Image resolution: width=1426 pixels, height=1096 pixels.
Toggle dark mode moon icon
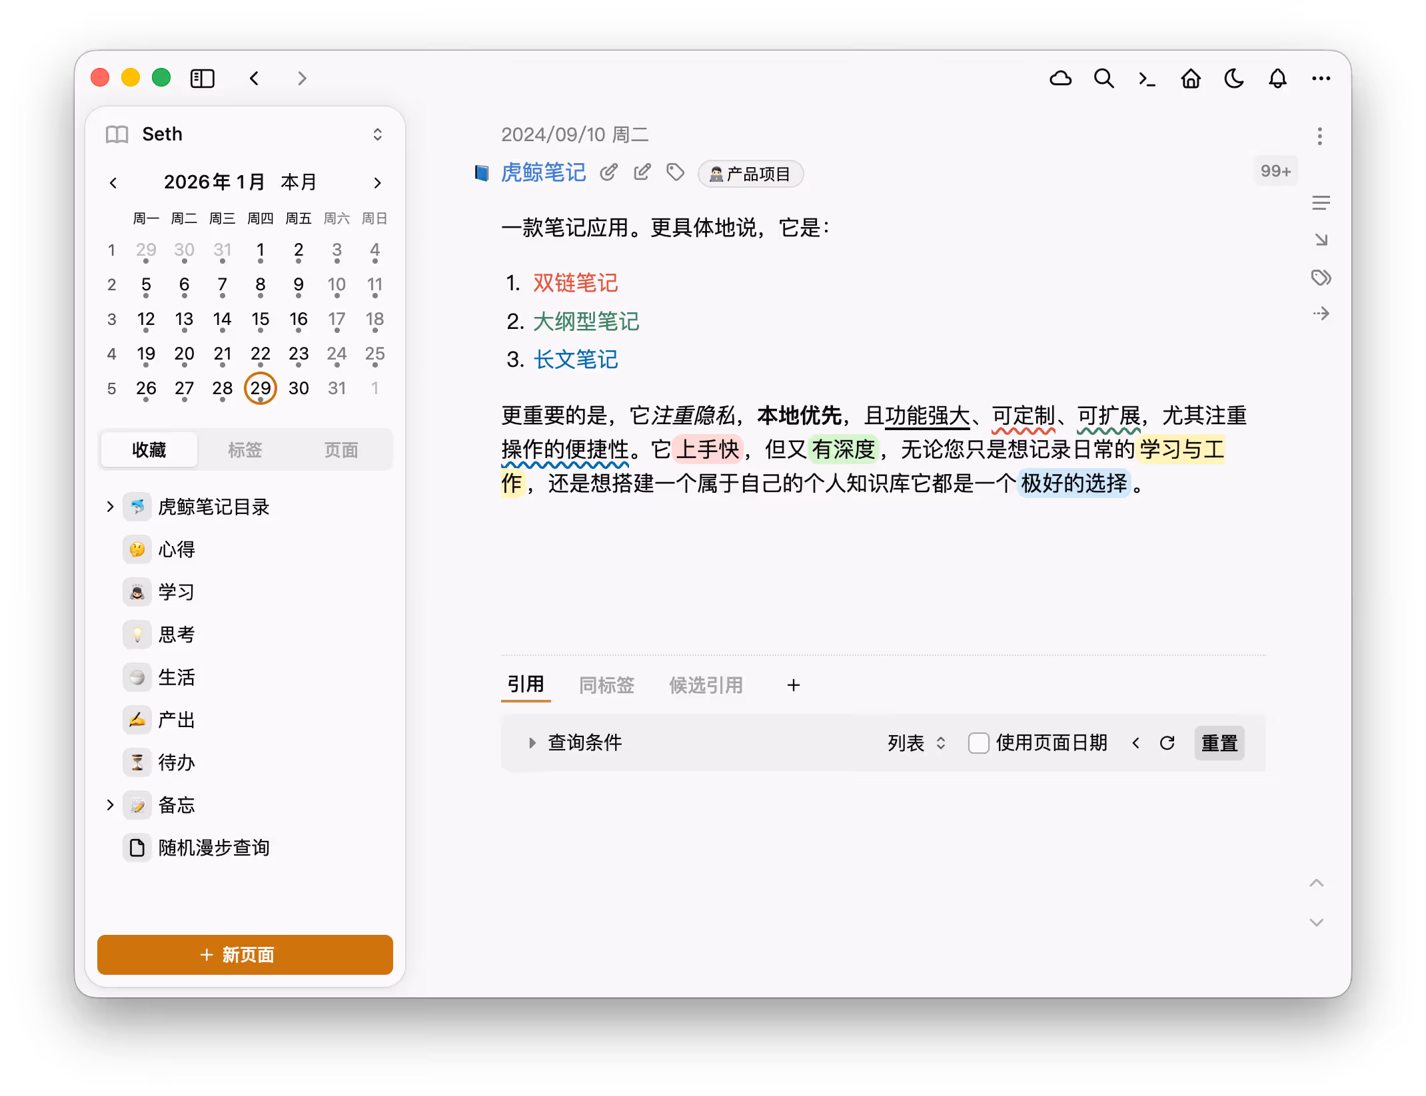pos(1234,79)
